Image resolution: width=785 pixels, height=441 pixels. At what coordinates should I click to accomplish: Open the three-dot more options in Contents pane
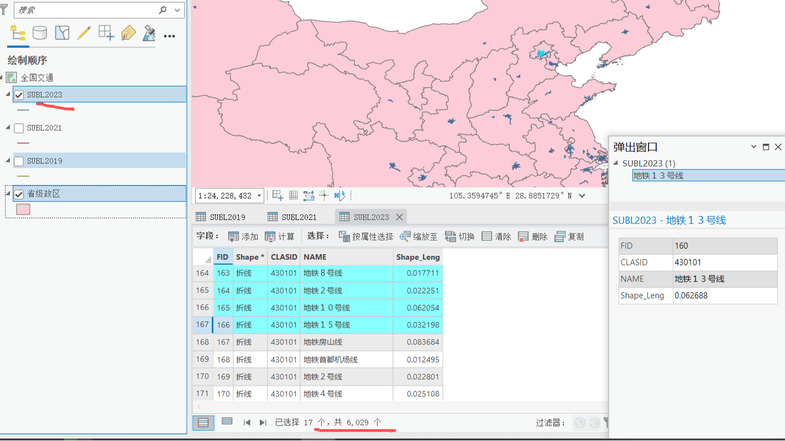click(170, 36)
